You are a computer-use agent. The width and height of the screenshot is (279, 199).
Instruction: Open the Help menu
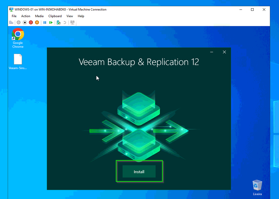click(81, 16)
